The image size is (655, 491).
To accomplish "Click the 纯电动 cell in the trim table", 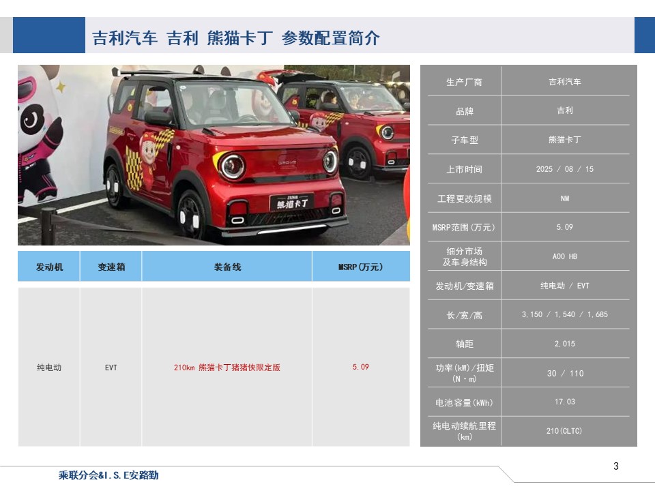I will [49, 368].
